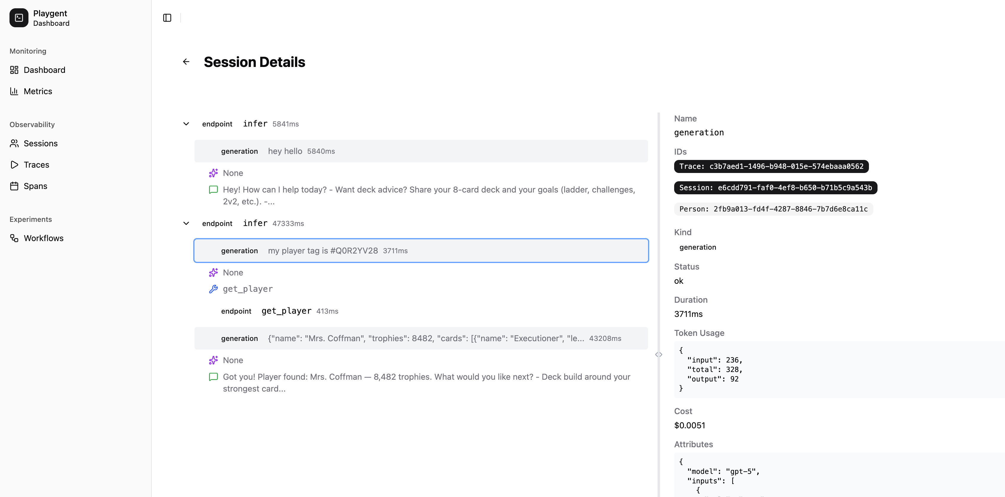This screenshot has width=1005, height=497.
Task: Click the back arrow beside Session Details
Action: pos(186,62)
